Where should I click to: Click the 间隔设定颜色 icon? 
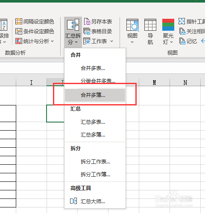pyautogui.click(x=19, y=21)
